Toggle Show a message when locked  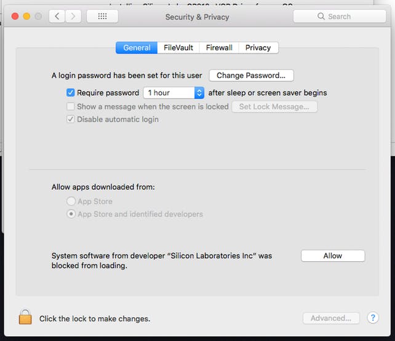(71, 106)
